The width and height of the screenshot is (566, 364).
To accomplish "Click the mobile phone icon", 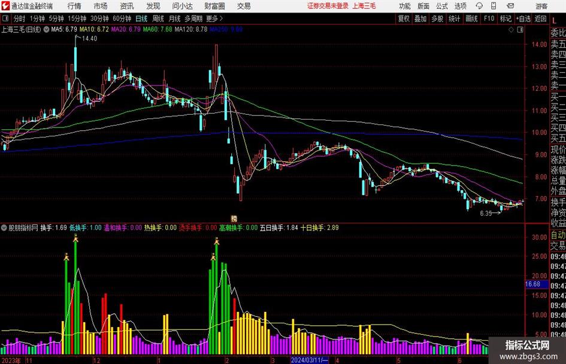I will pyautogui.click(x=494, y=6).
